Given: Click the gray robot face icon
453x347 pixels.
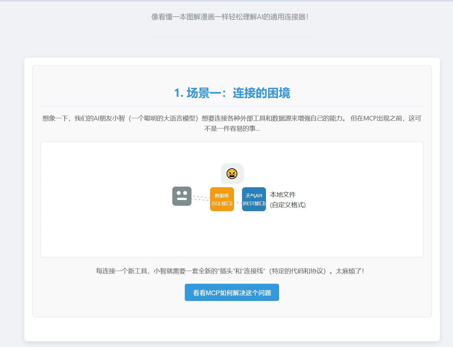Looking at the screenshot, I should coord(182,196).
